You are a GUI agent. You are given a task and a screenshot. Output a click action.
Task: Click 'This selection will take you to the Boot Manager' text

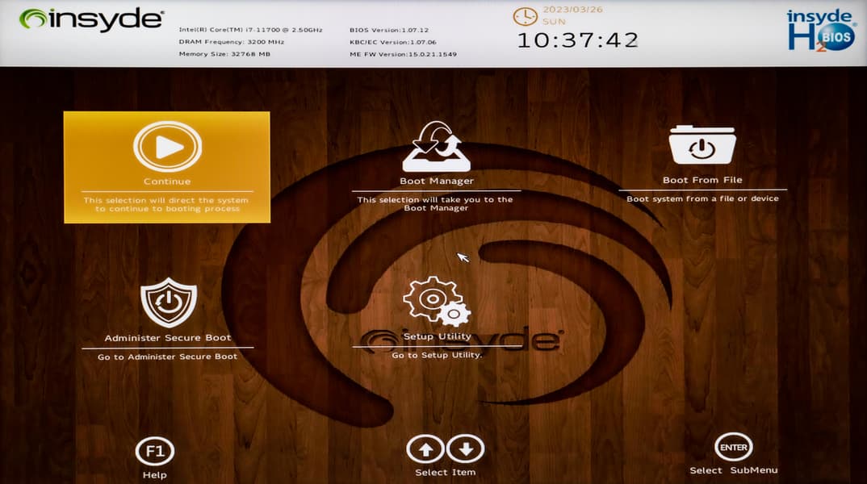coord(435,204)
